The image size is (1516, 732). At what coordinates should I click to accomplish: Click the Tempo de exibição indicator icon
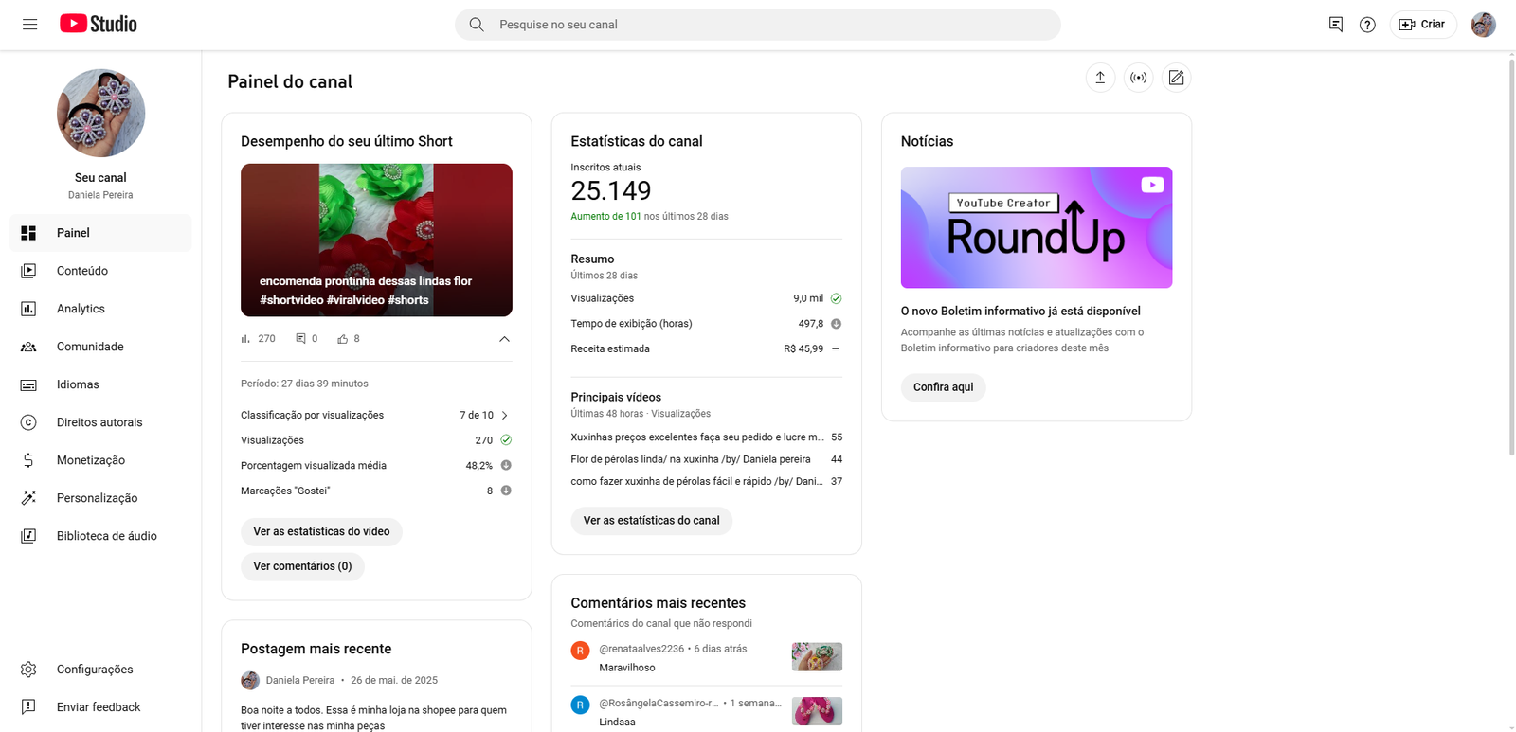836,324
